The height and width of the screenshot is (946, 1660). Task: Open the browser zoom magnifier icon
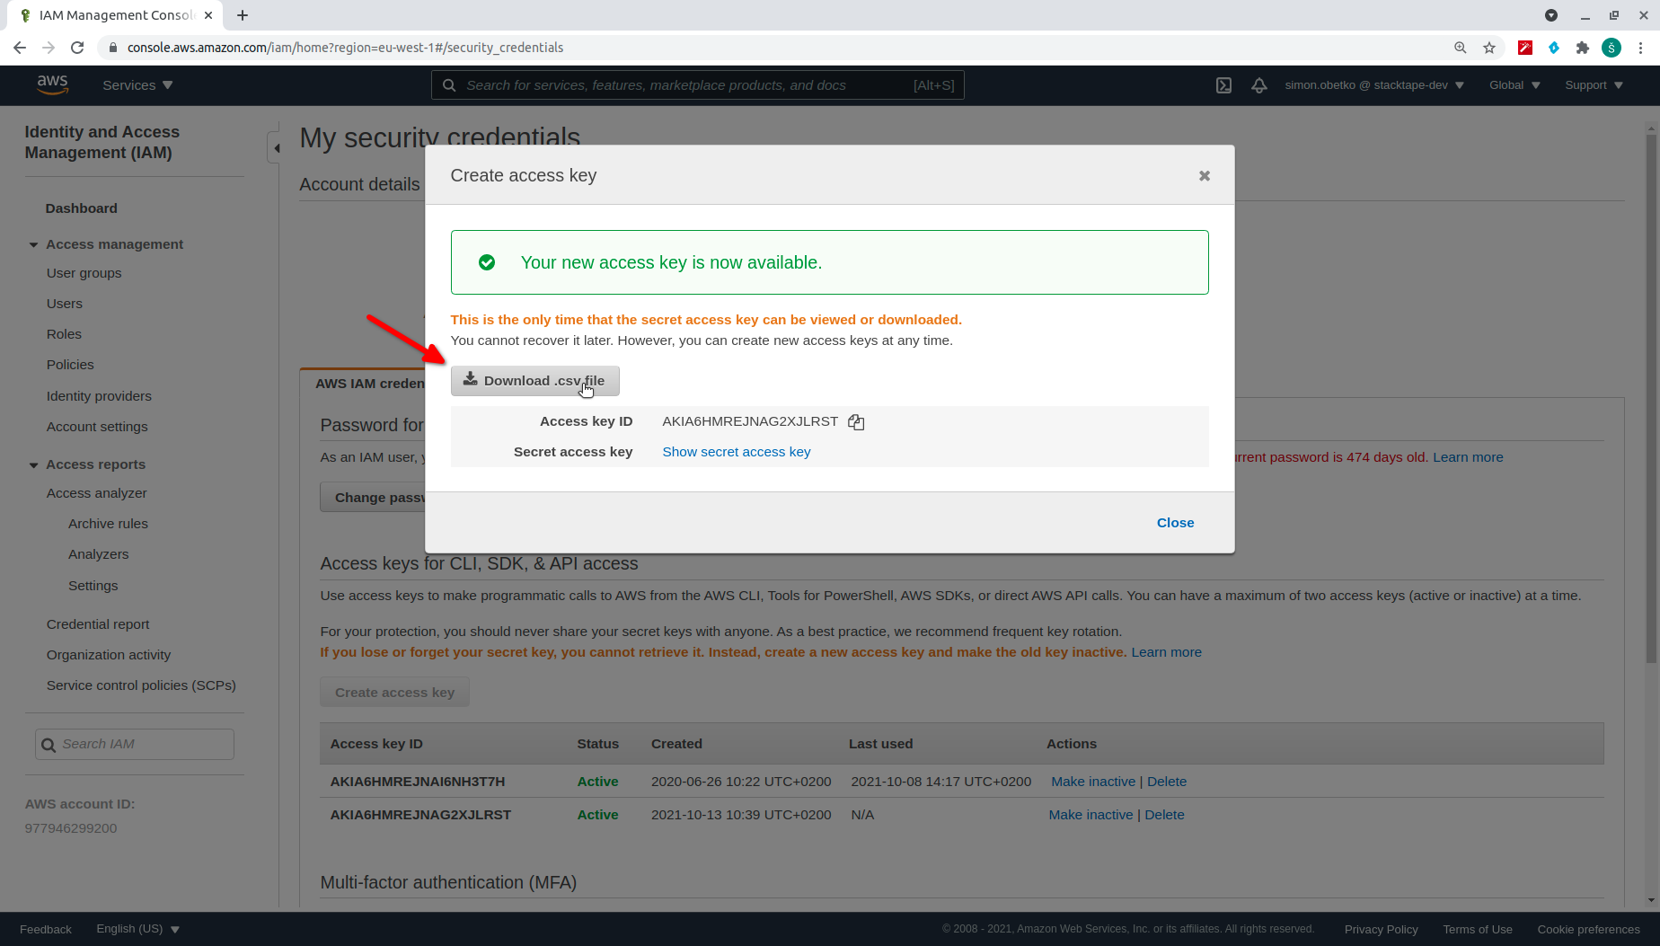[1461, 48]
